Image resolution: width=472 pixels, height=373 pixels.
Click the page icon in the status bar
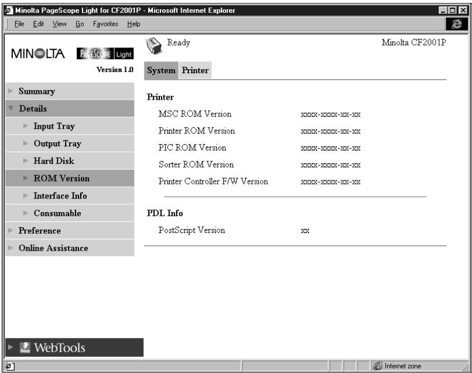coord(9,367)
